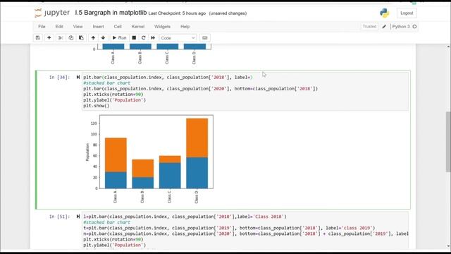The height and width of the screenshot is (254, 451).
Task: Click the save and checkpoint icon
Action: click(37, 37)
